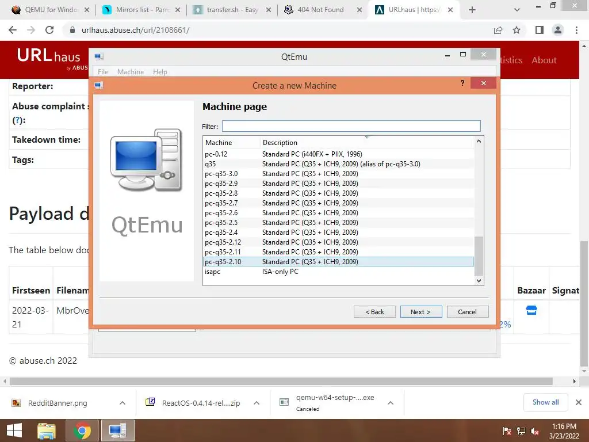Expand qemu-w64-setup download options
Screen dimensions: 589x442
(x=391, y=403)
